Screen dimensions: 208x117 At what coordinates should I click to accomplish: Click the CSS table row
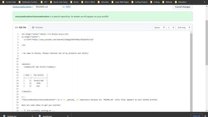(x=35, y=86)
